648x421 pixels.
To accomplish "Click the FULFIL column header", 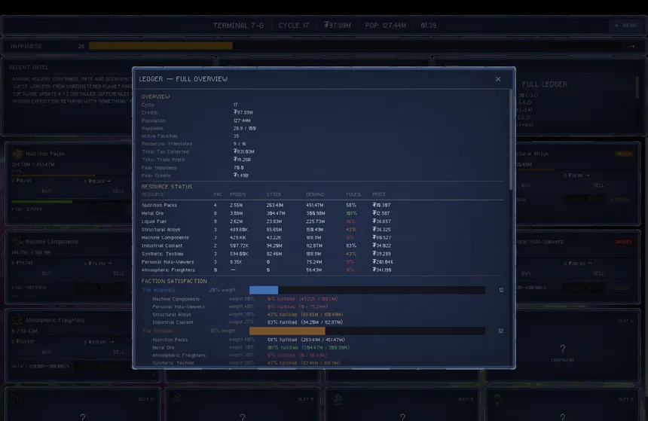I will tap(353, 194).
